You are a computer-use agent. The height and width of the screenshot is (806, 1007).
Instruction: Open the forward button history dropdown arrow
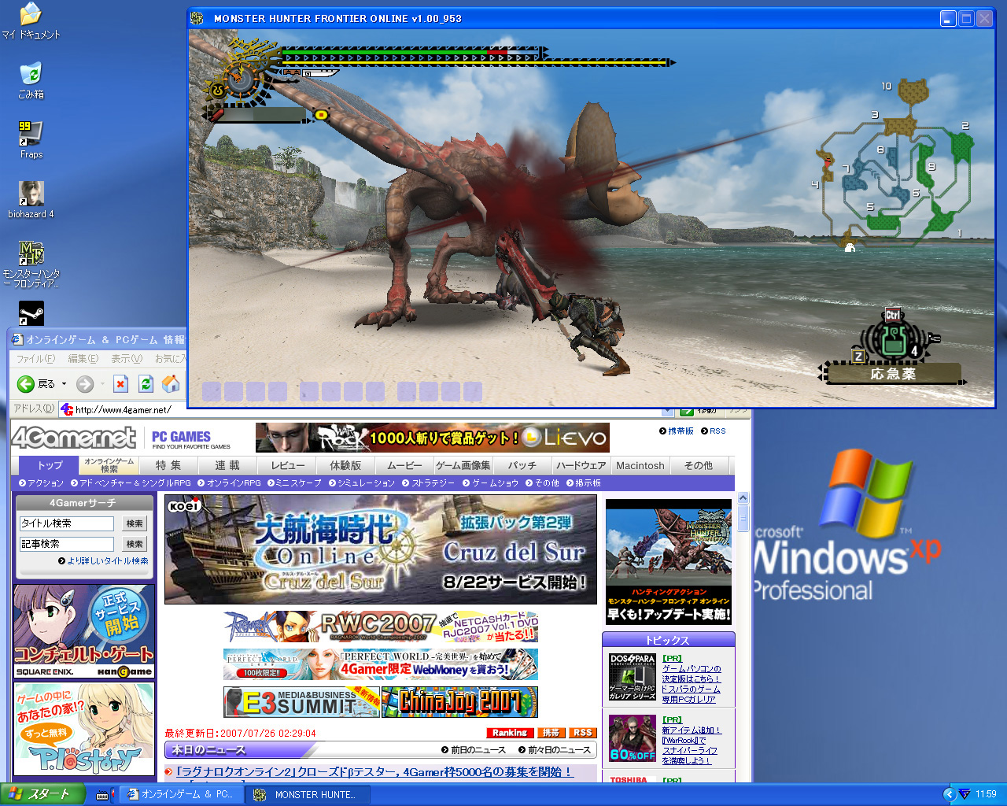point(102,384)
